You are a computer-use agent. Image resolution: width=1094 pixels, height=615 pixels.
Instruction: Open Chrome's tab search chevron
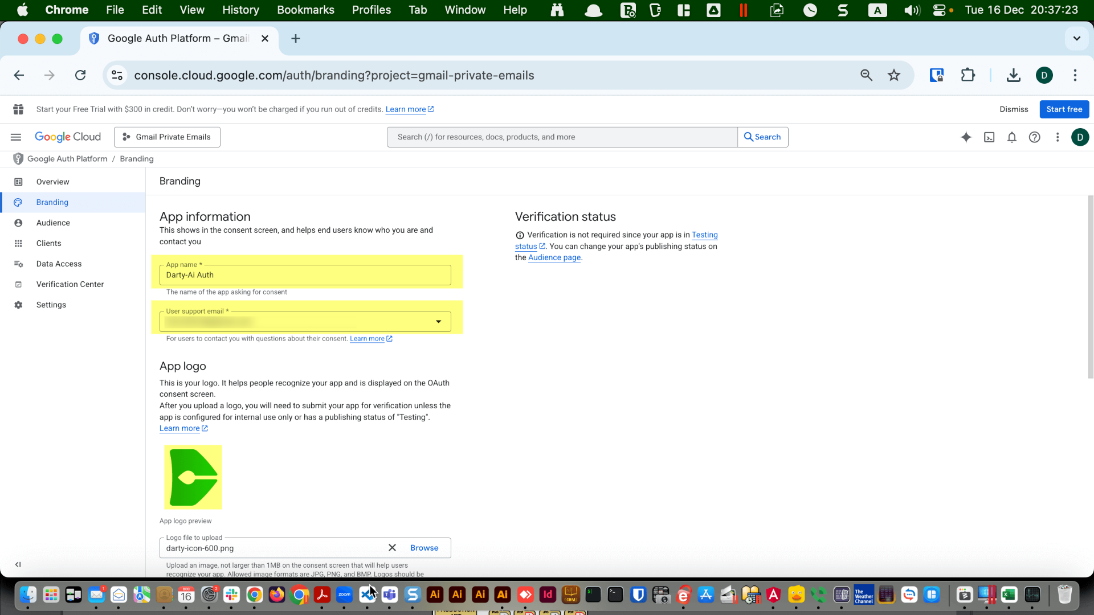pos(1076,38)
